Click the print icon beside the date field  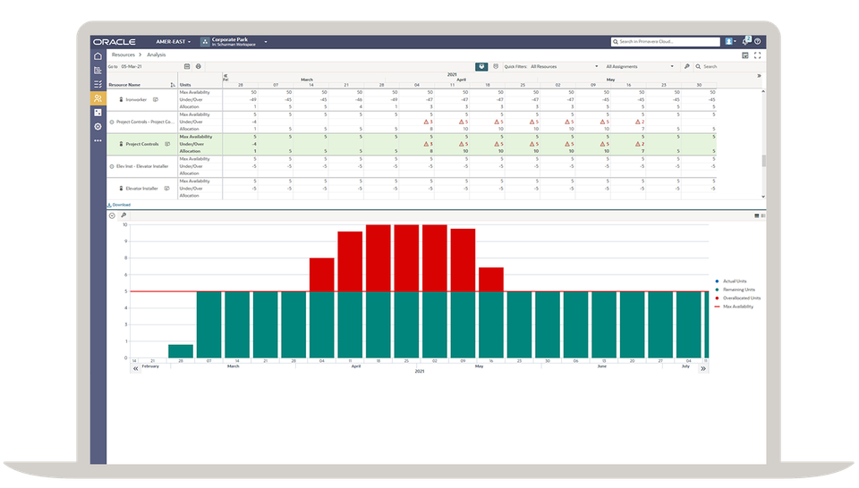[x=199, y=66]
